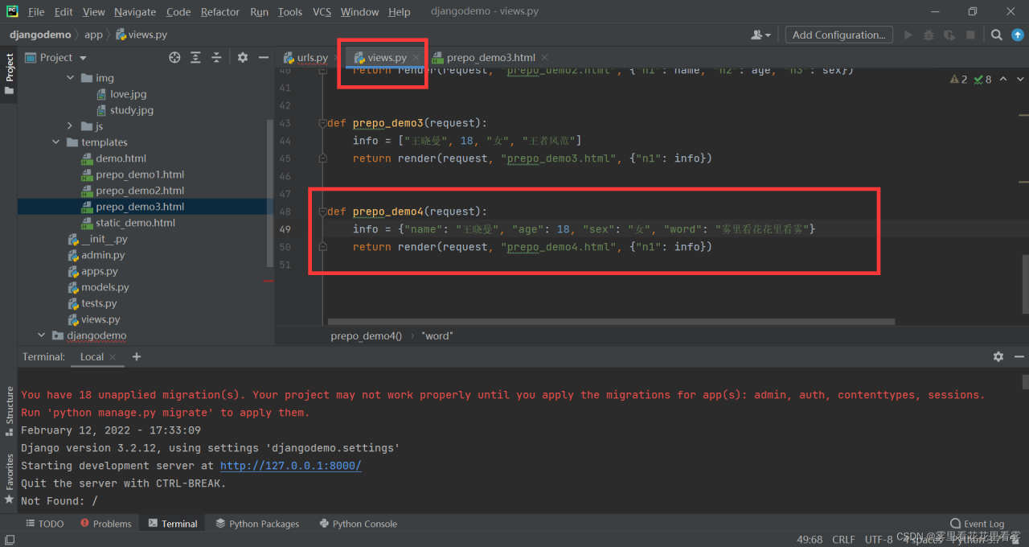Image resolution: width=1029 pixels, height=547 pixels.
Task: Open the Refactor menu
Action: tap(219, 11)
